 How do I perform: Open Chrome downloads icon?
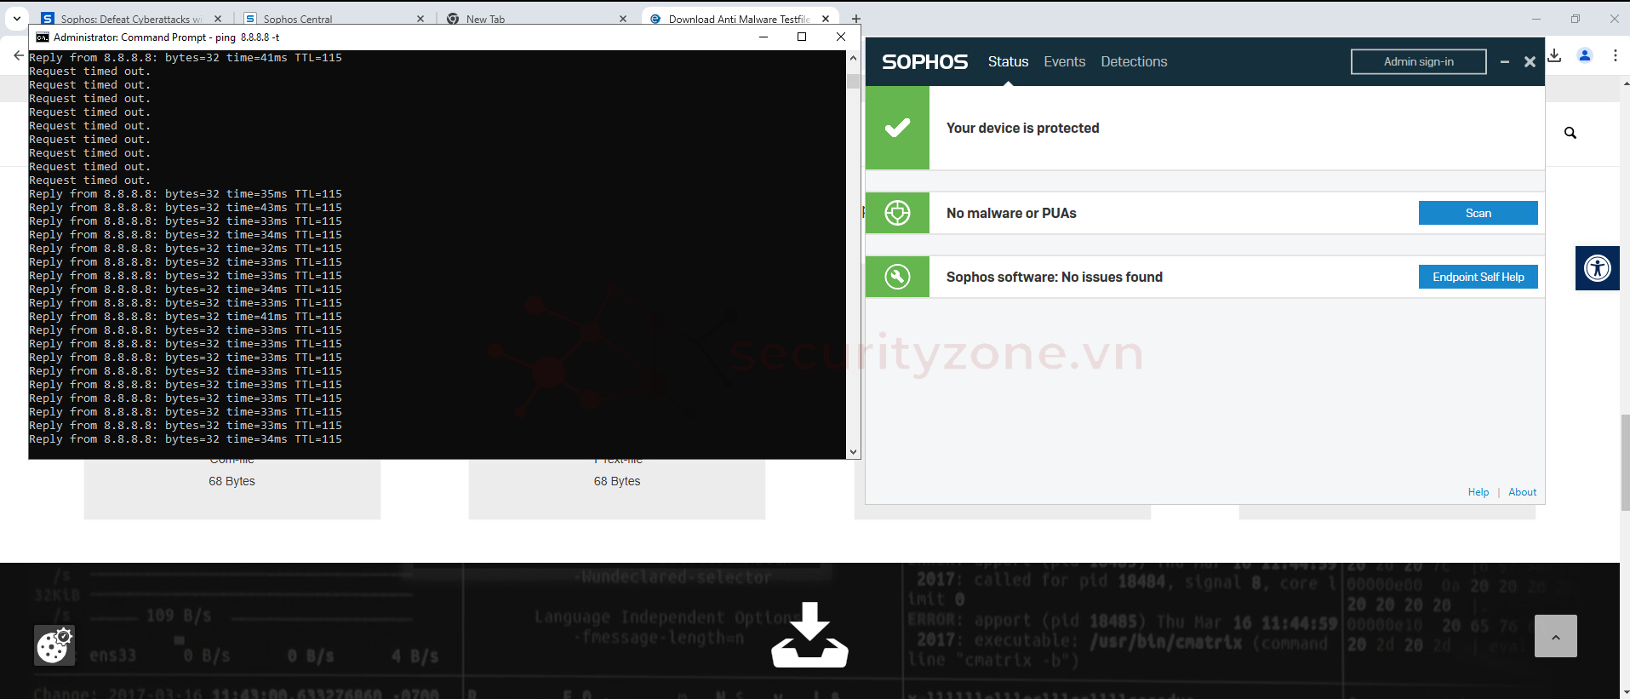1554,55
